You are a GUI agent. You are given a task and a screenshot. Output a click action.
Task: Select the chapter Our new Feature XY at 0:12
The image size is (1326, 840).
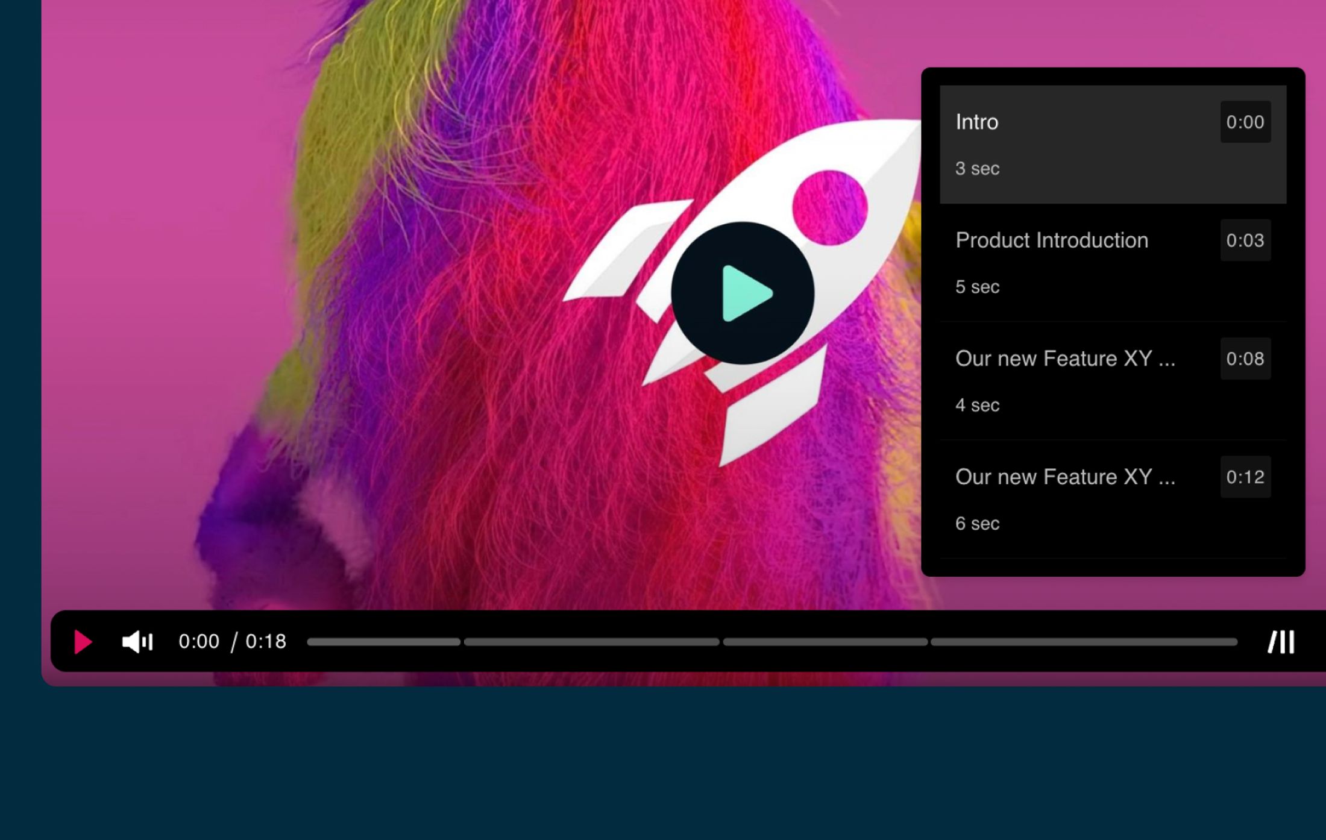point(1112,500)
